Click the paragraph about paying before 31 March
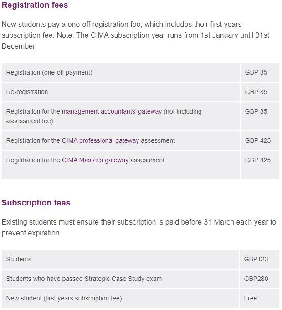The height and width of the screenshot is (310, 282). pos(138,227)
